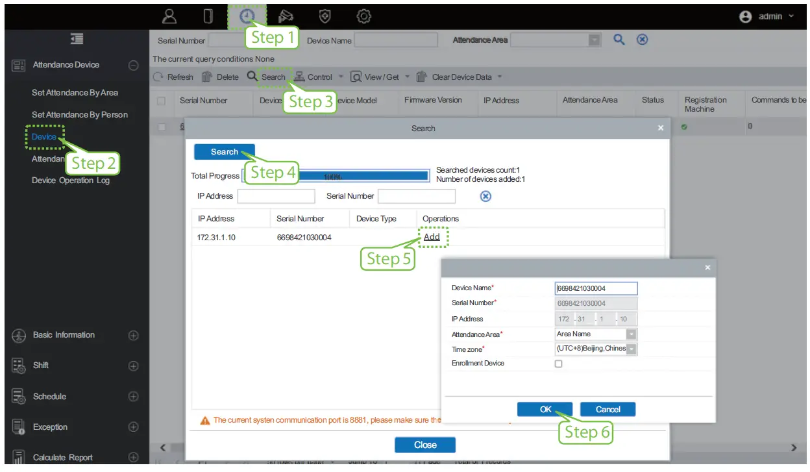The width and height of the screenshot is (810, 472).
Task: Click the Exception section icon
Action: point(19,427)
